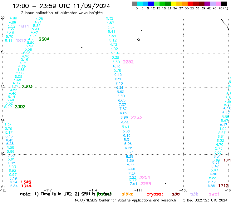The height and width of the screenshot is (203, 231).
Task: Click the wave height value '7.04'
Action: (134, 184)
